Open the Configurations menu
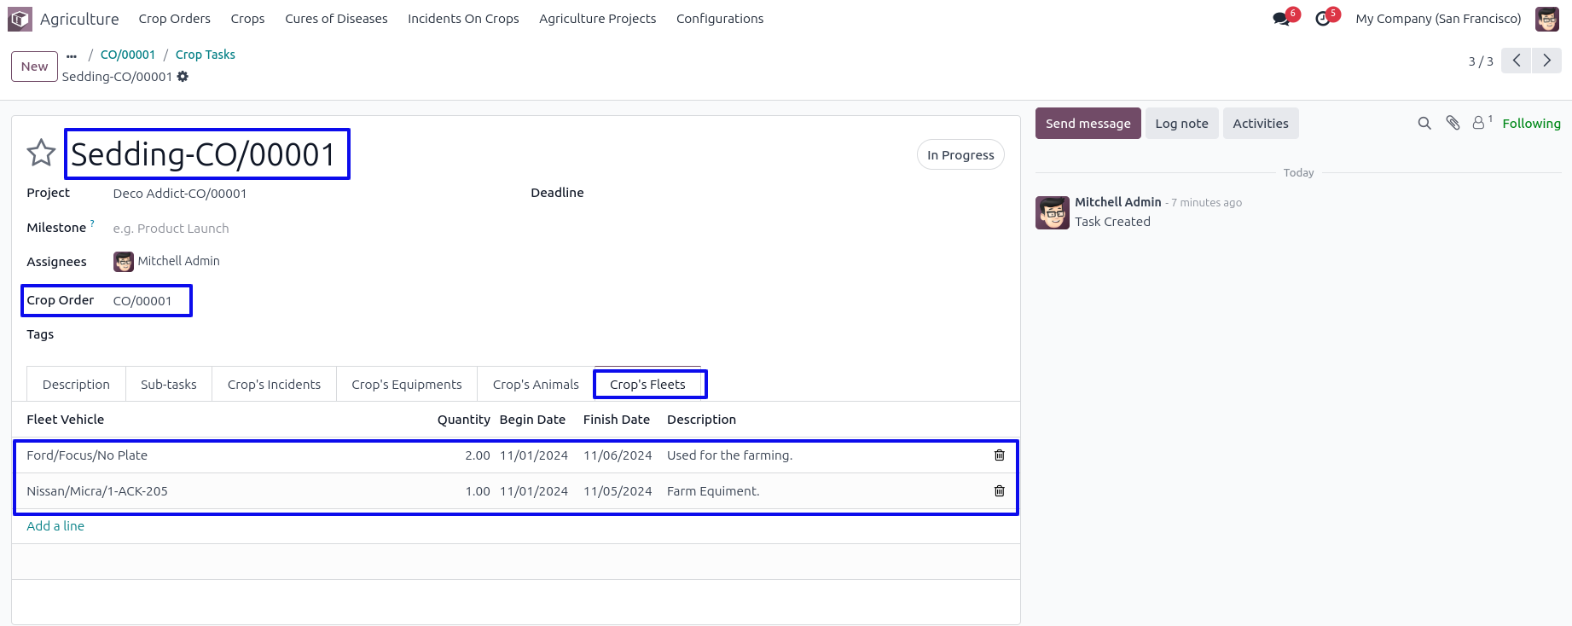 tap(719, 19)
